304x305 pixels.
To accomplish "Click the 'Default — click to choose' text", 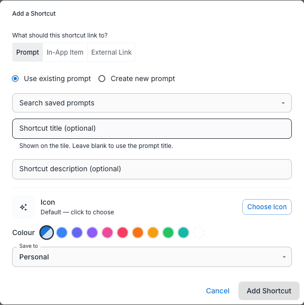I will (x=77, y=212).
